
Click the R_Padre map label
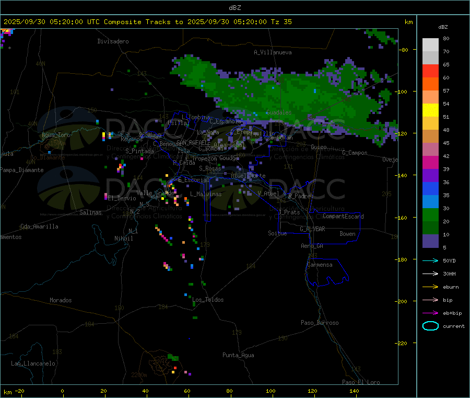[x=299, y=196]
